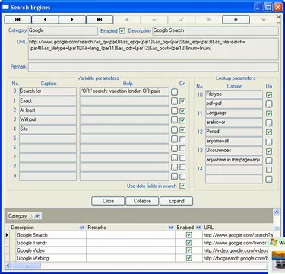
Task: Go to the first record using navigator
Action: click(x=17, y=20)
